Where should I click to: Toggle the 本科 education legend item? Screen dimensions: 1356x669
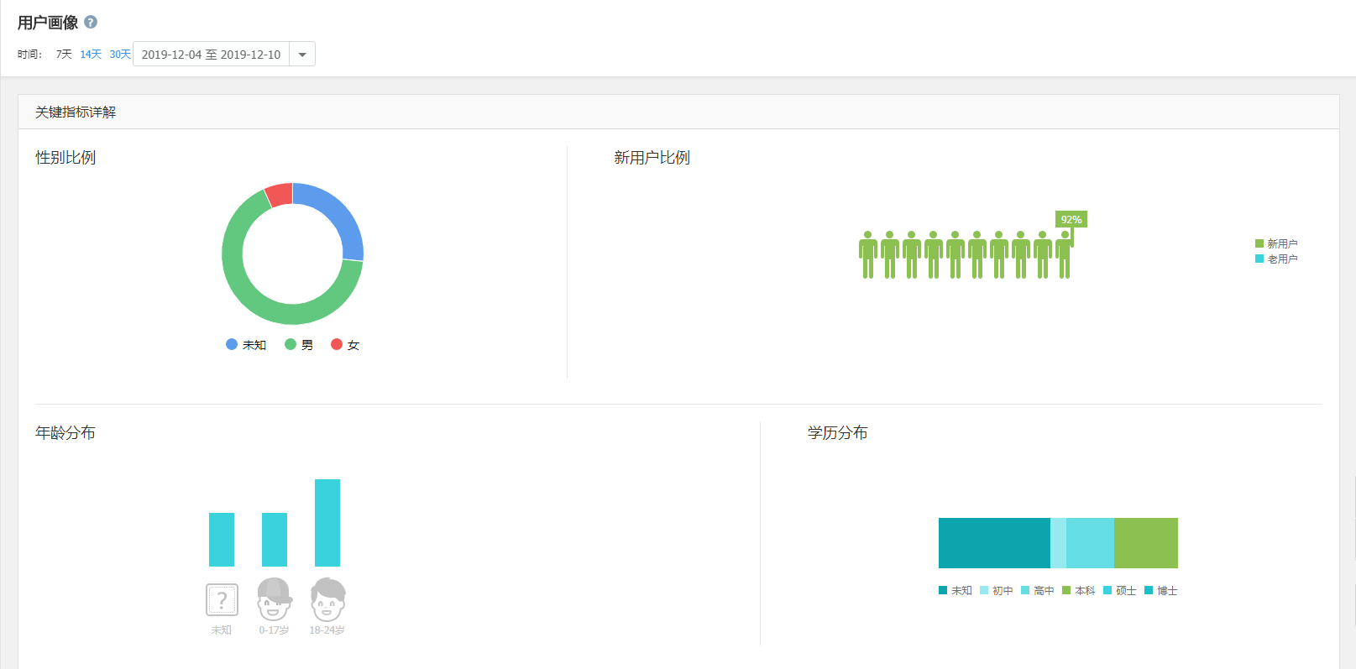[x=1079, y=591]
